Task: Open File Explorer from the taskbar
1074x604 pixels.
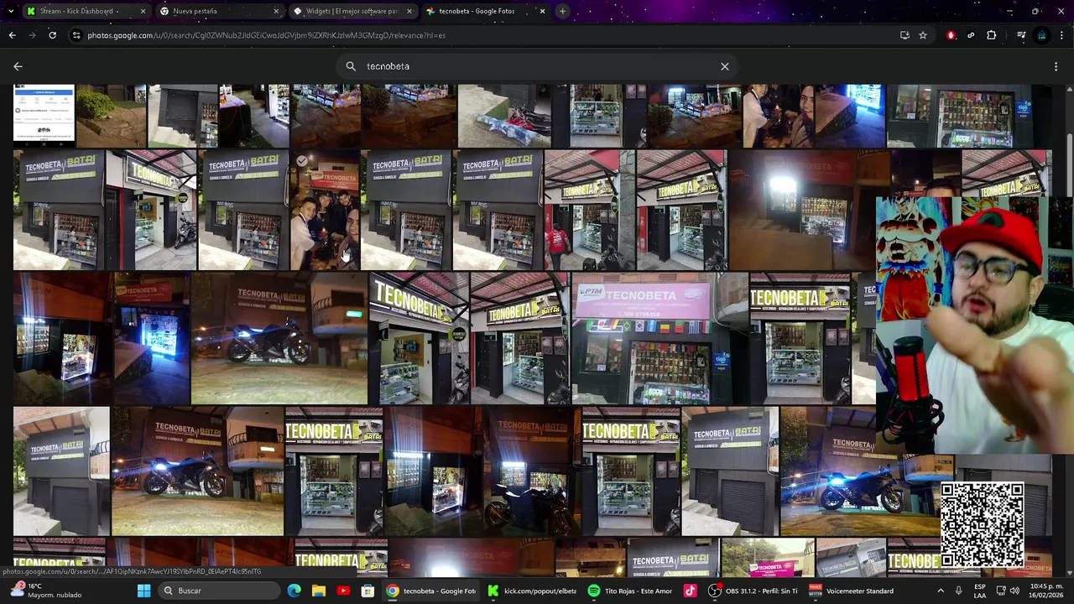Action: [319, 591]
